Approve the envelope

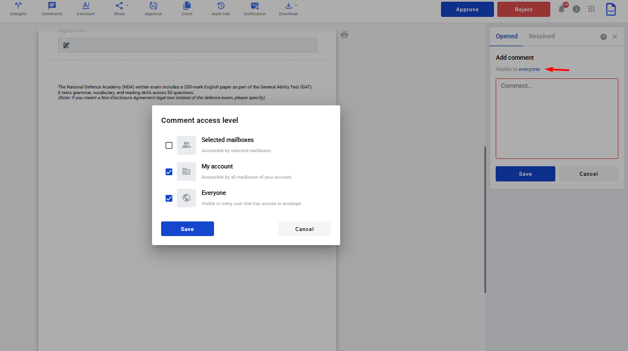click(x=467, y=9)
